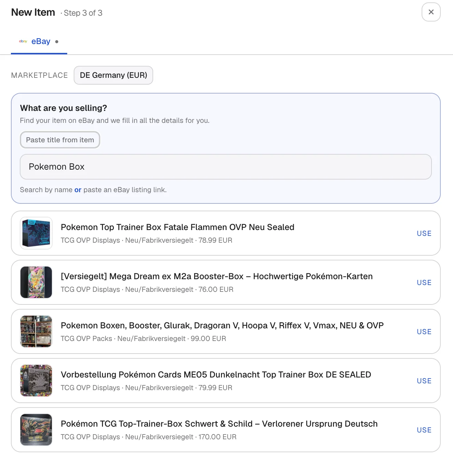Click the 'New Item' dialog title
This screenshot has height=456, width=453.
tap(33, 12)
